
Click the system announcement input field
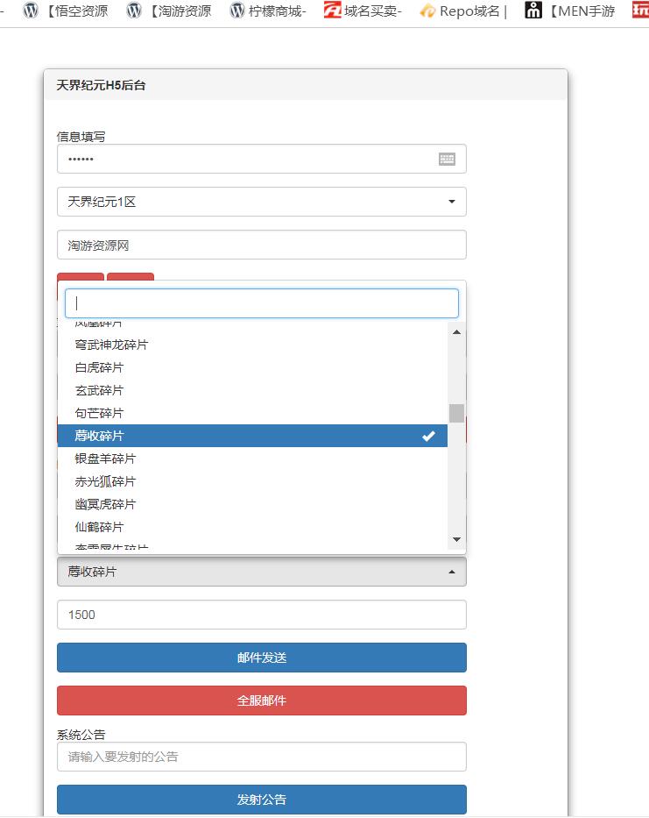[261, 757]
